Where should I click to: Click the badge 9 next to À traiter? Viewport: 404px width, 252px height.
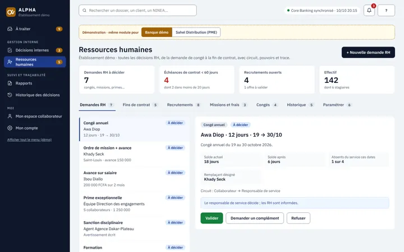pos(59,29)
